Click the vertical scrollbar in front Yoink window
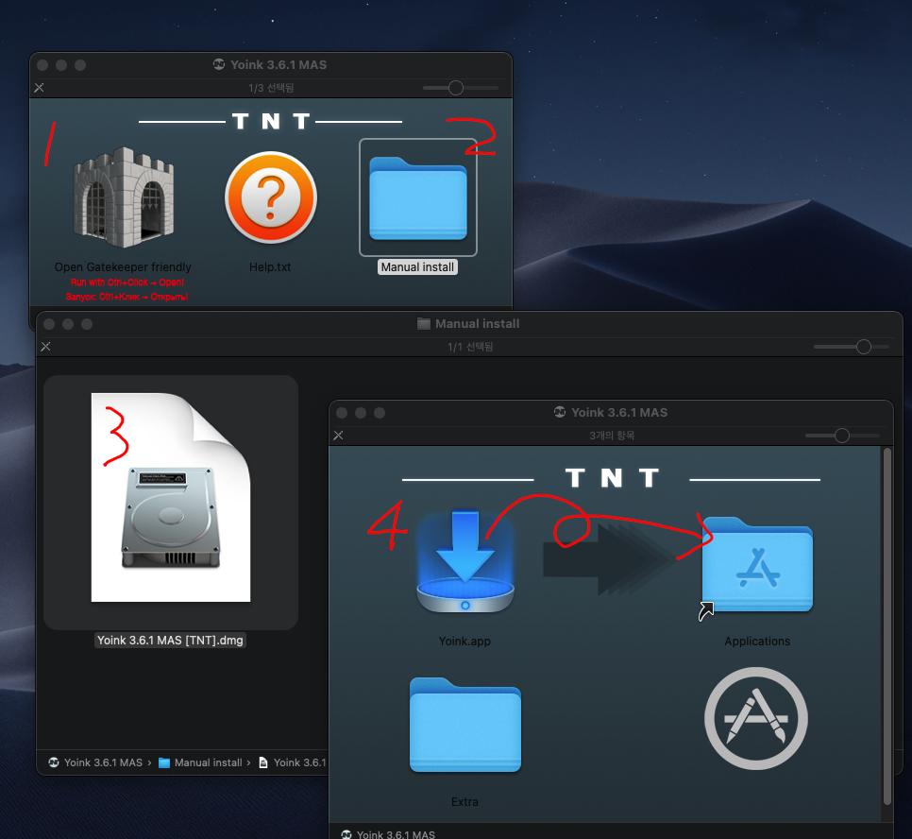The image size is (912, 839). [x=887, y=625]
